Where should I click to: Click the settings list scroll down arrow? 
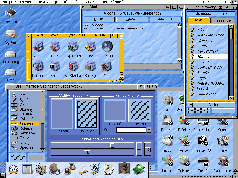click(x=43, y=150)
